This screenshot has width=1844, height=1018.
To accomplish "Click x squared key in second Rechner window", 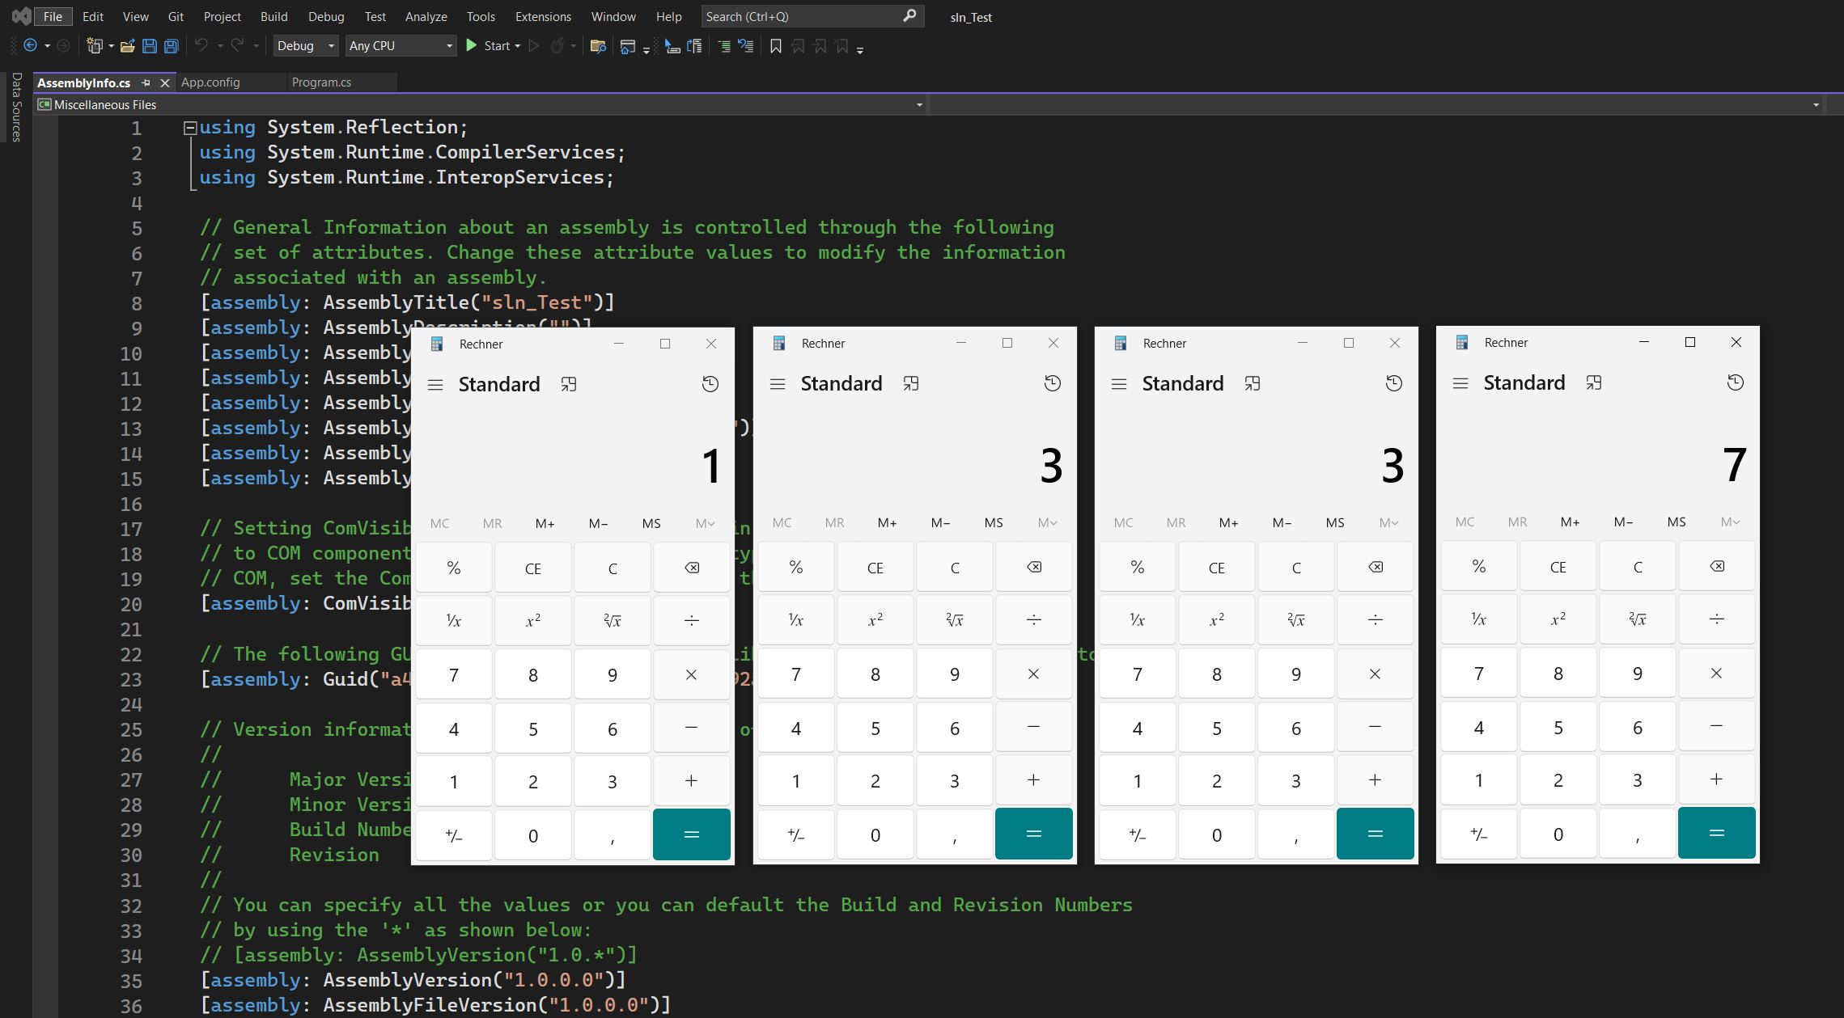I will [875, 620].
